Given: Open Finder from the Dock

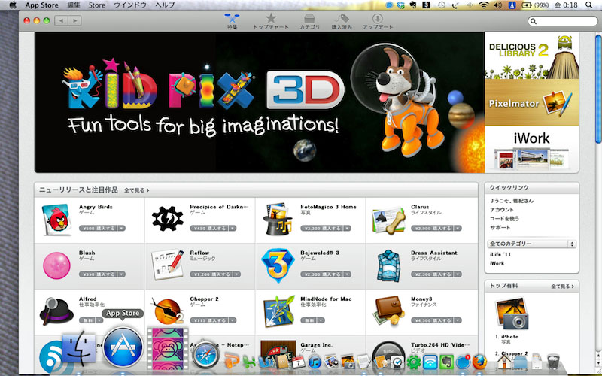Looking at the screenshot, I should tap(79, 348).
